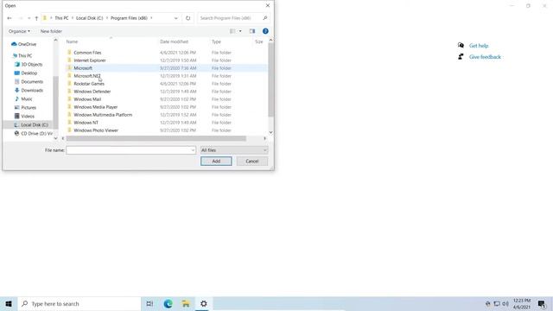The height and width of the screenshot is (311, 553).
Task: Sort by the Name column header
Action: click(x=72, y=41)
